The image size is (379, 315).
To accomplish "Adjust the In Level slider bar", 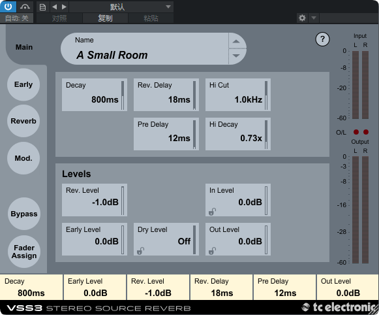I will (266, 201).
